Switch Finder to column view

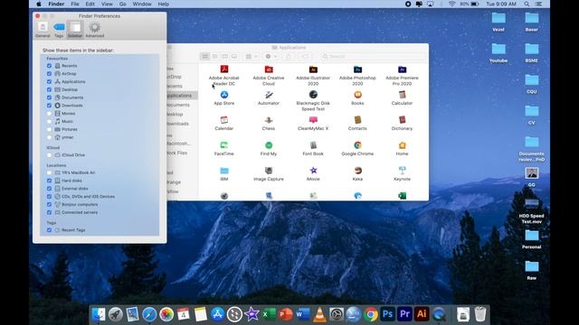pos(224,56)
